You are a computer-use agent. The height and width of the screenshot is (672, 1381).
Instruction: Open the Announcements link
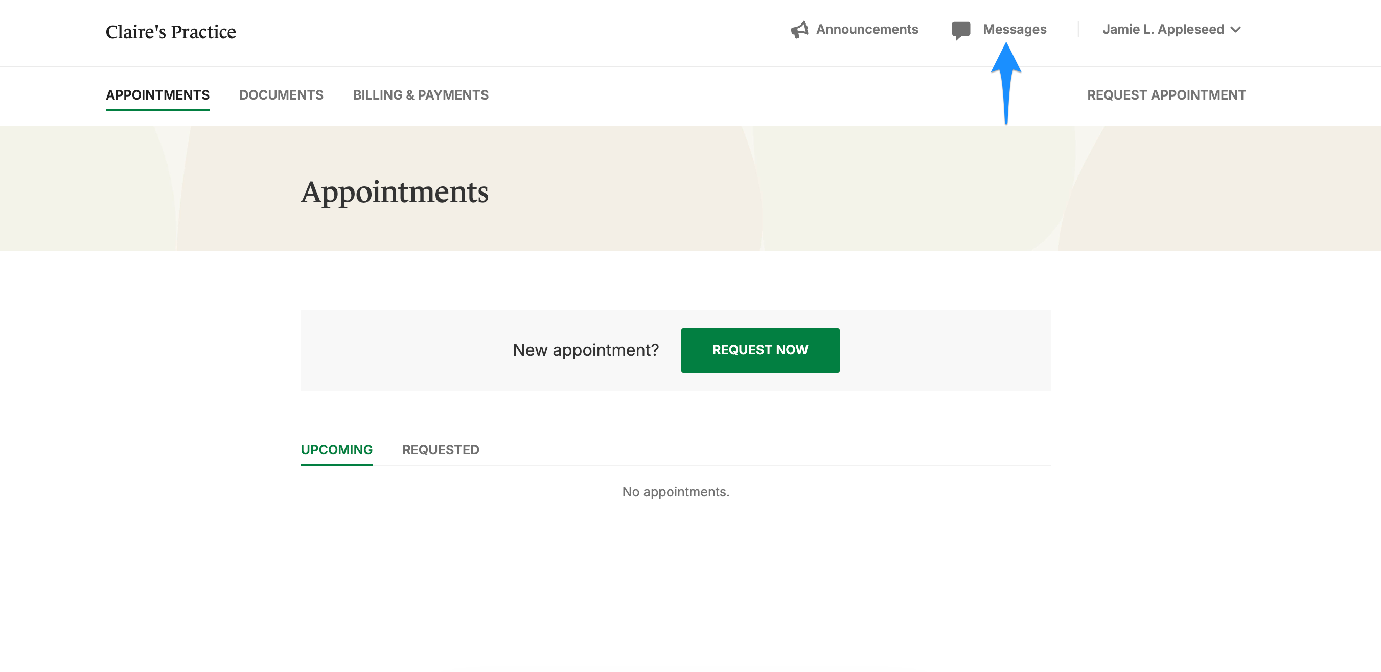(x=867, y=30)
